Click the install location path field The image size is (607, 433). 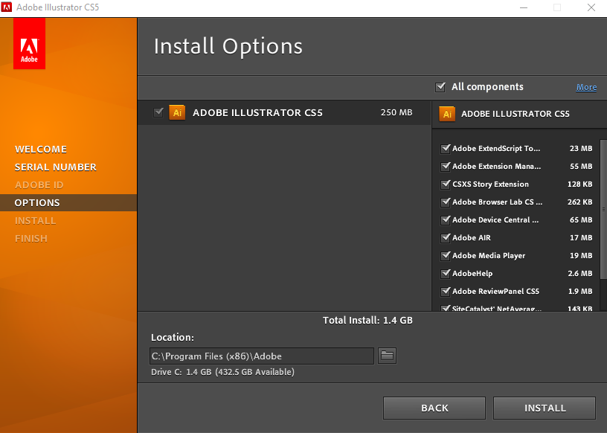tap(262, 356)
